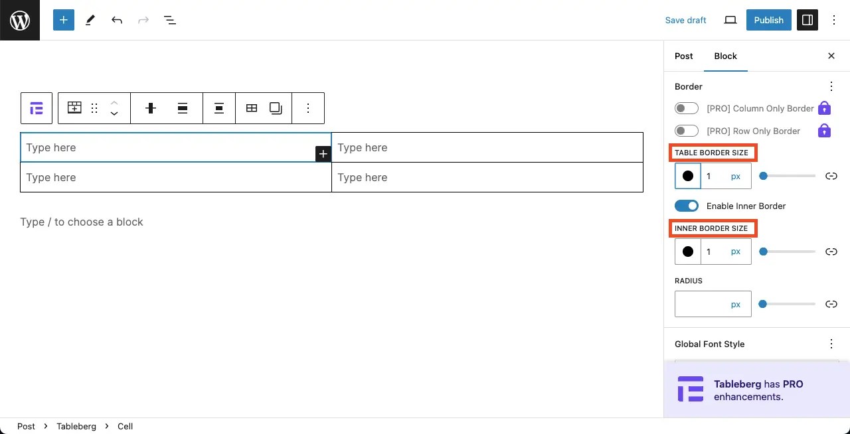Screen dimensions: 850x434
Task: Click the Save draft link
Action: click(685, 20)
